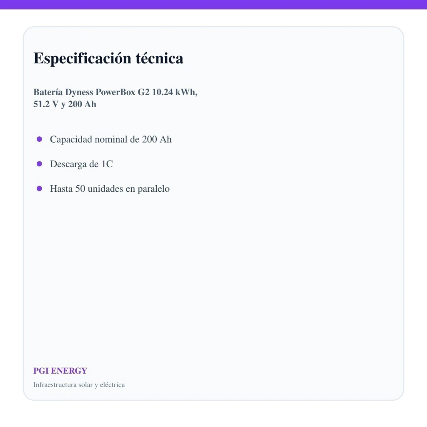Click the word técnica in the title

click(159, 58)
